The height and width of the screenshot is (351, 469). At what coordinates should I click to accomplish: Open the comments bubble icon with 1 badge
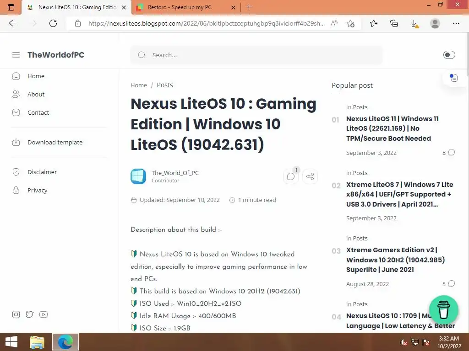click(x=291, y=176)
